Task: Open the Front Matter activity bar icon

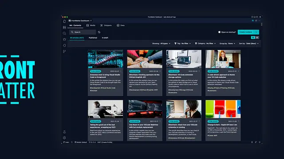Action: coord(64,27)
